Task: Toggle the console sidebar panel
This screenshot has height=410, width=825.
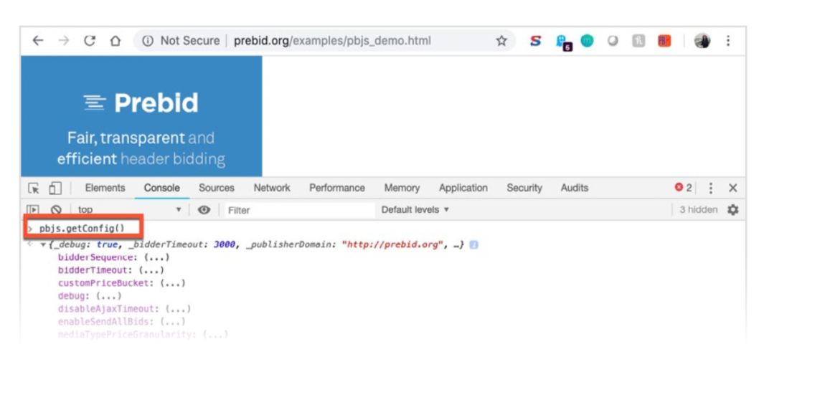Action: click(x=33, y=210)
